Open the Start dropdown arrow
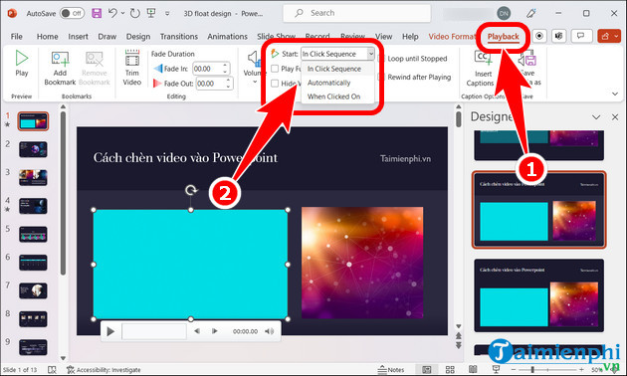This screenshot has height=376, width=627. 370,54
